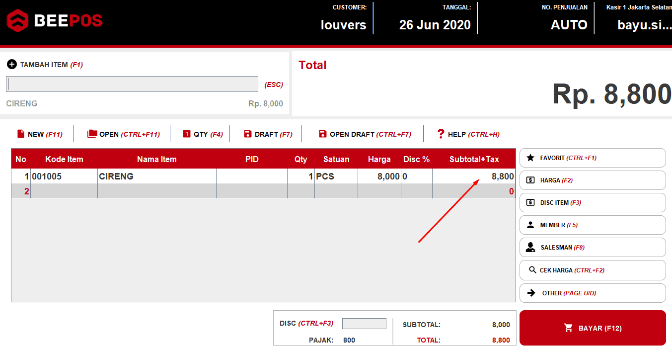The height and width of the screenshot is (351, 672).
Task: Click the date 26 Jun 2020
Action: coord(435,25)
